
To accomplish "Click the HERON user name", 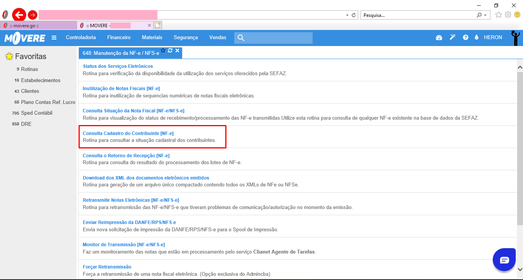I will (493, 38).
